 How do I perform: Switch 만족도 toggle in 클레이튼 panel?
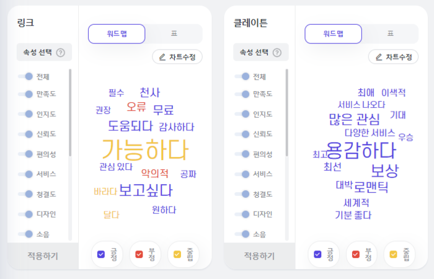click(242, 94)
